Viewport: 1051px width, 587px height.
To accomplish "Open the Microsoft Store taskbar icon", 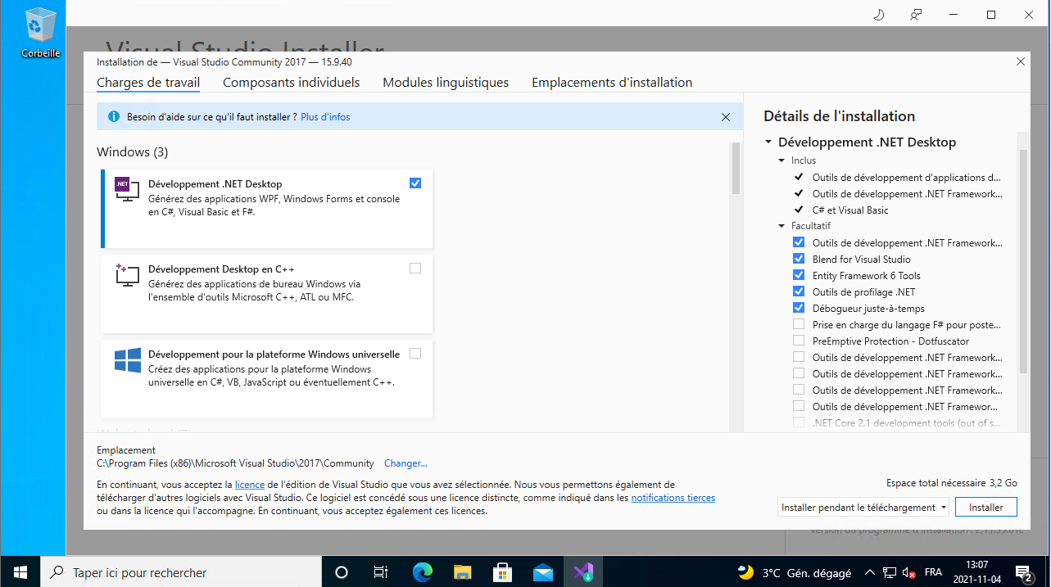I will click(x=503, y=572).
